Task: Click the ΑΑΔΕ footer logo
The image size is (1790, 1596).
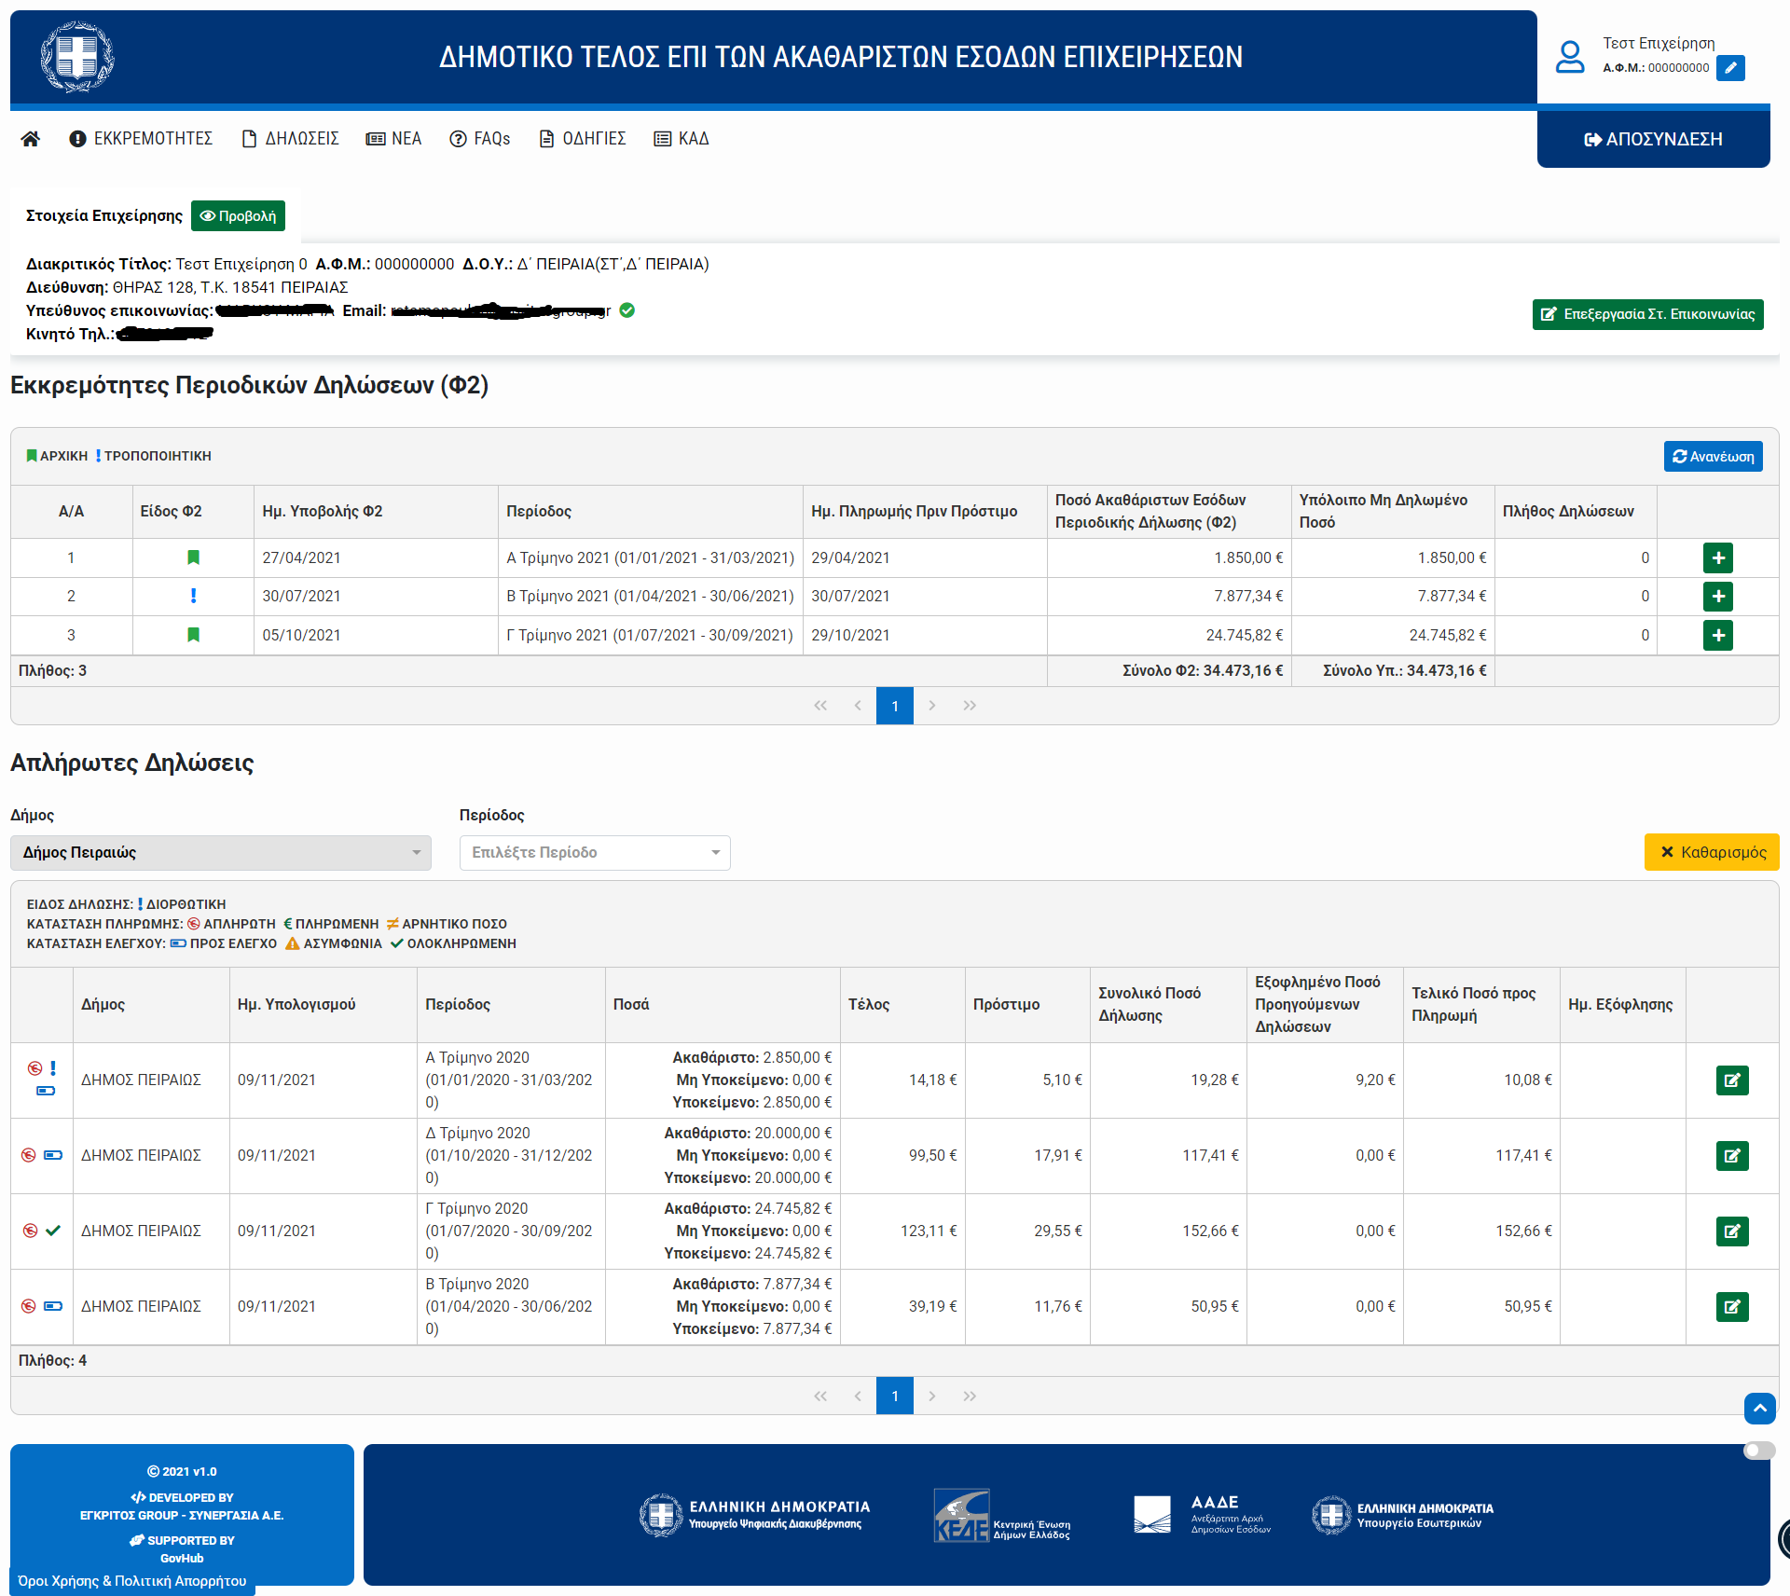Action: [x=1203, y=1515]
